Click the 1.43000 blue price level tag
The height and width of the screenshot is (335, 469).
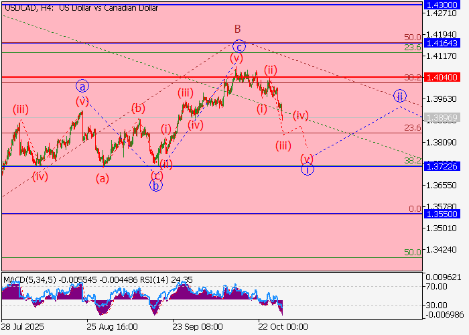pos(444,4)
